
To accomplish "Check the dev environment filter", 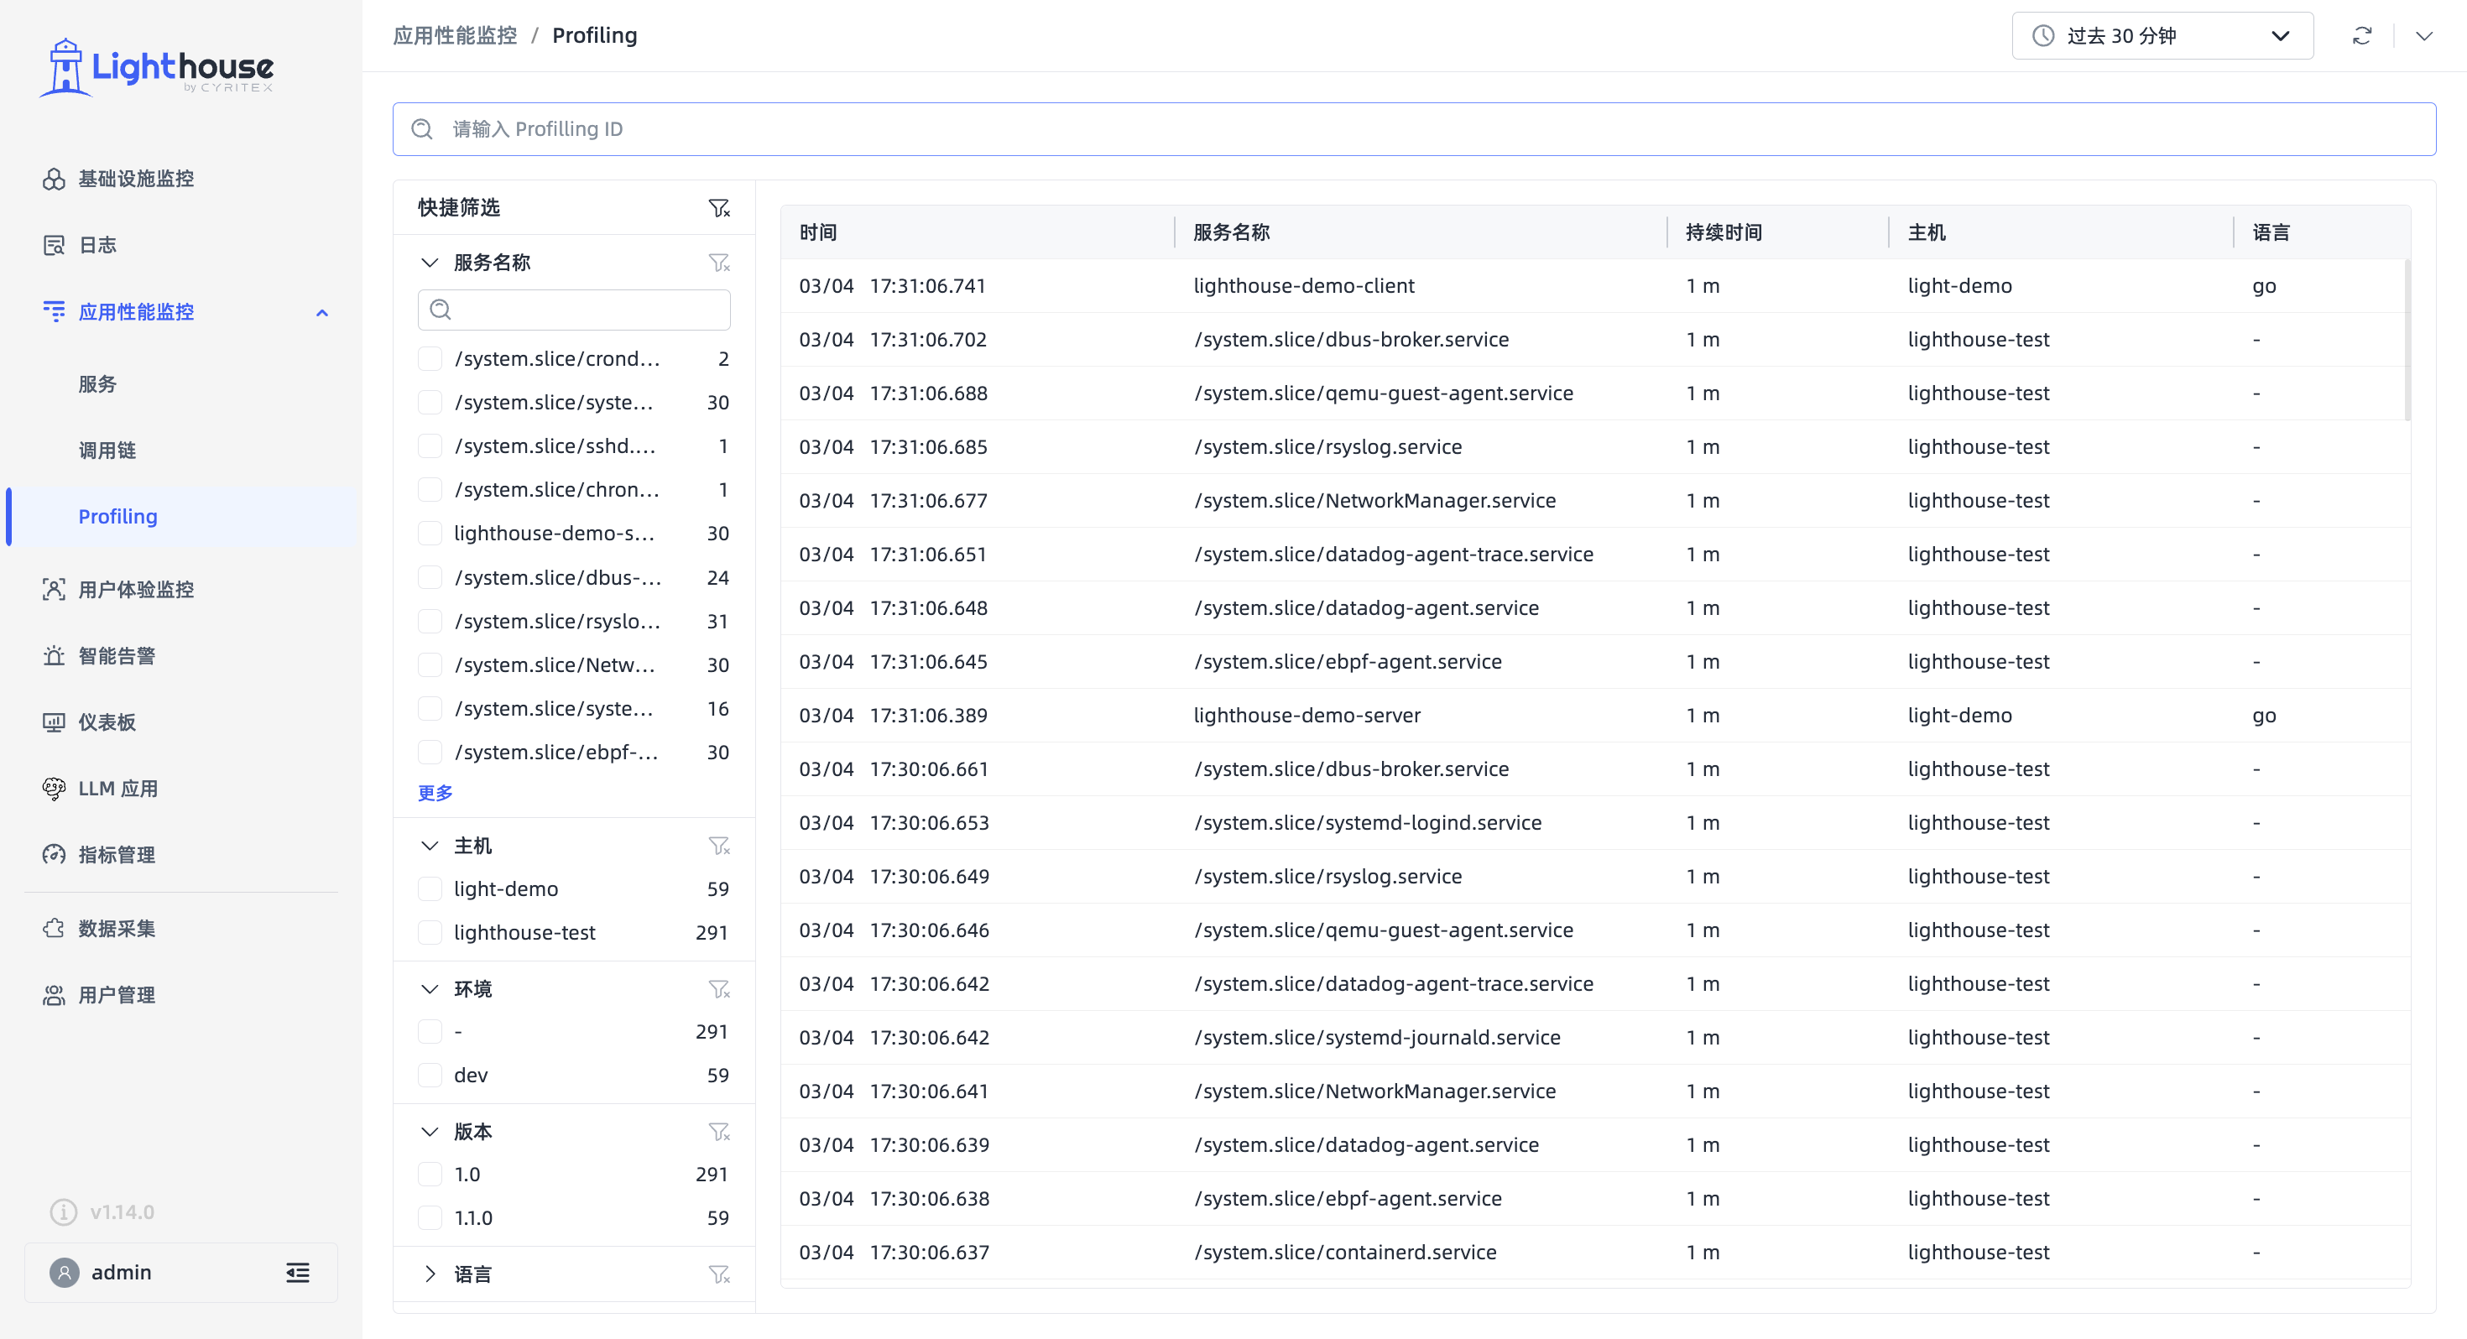I will (x=430, y=1075).
